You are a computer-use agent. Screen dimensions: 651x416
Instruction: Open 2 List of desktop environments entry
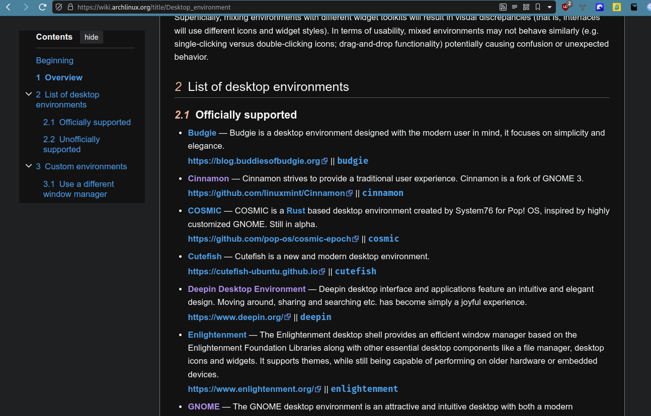[67, 99]
